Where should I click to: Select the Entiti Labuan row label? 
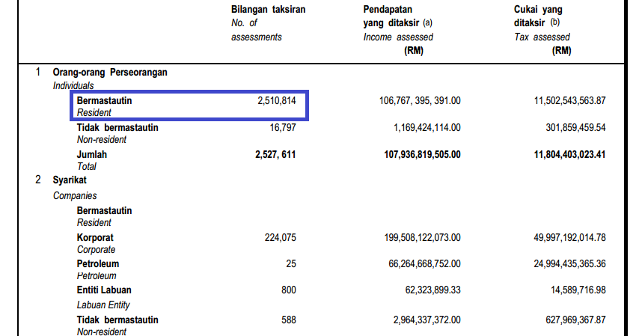(104, 290)
